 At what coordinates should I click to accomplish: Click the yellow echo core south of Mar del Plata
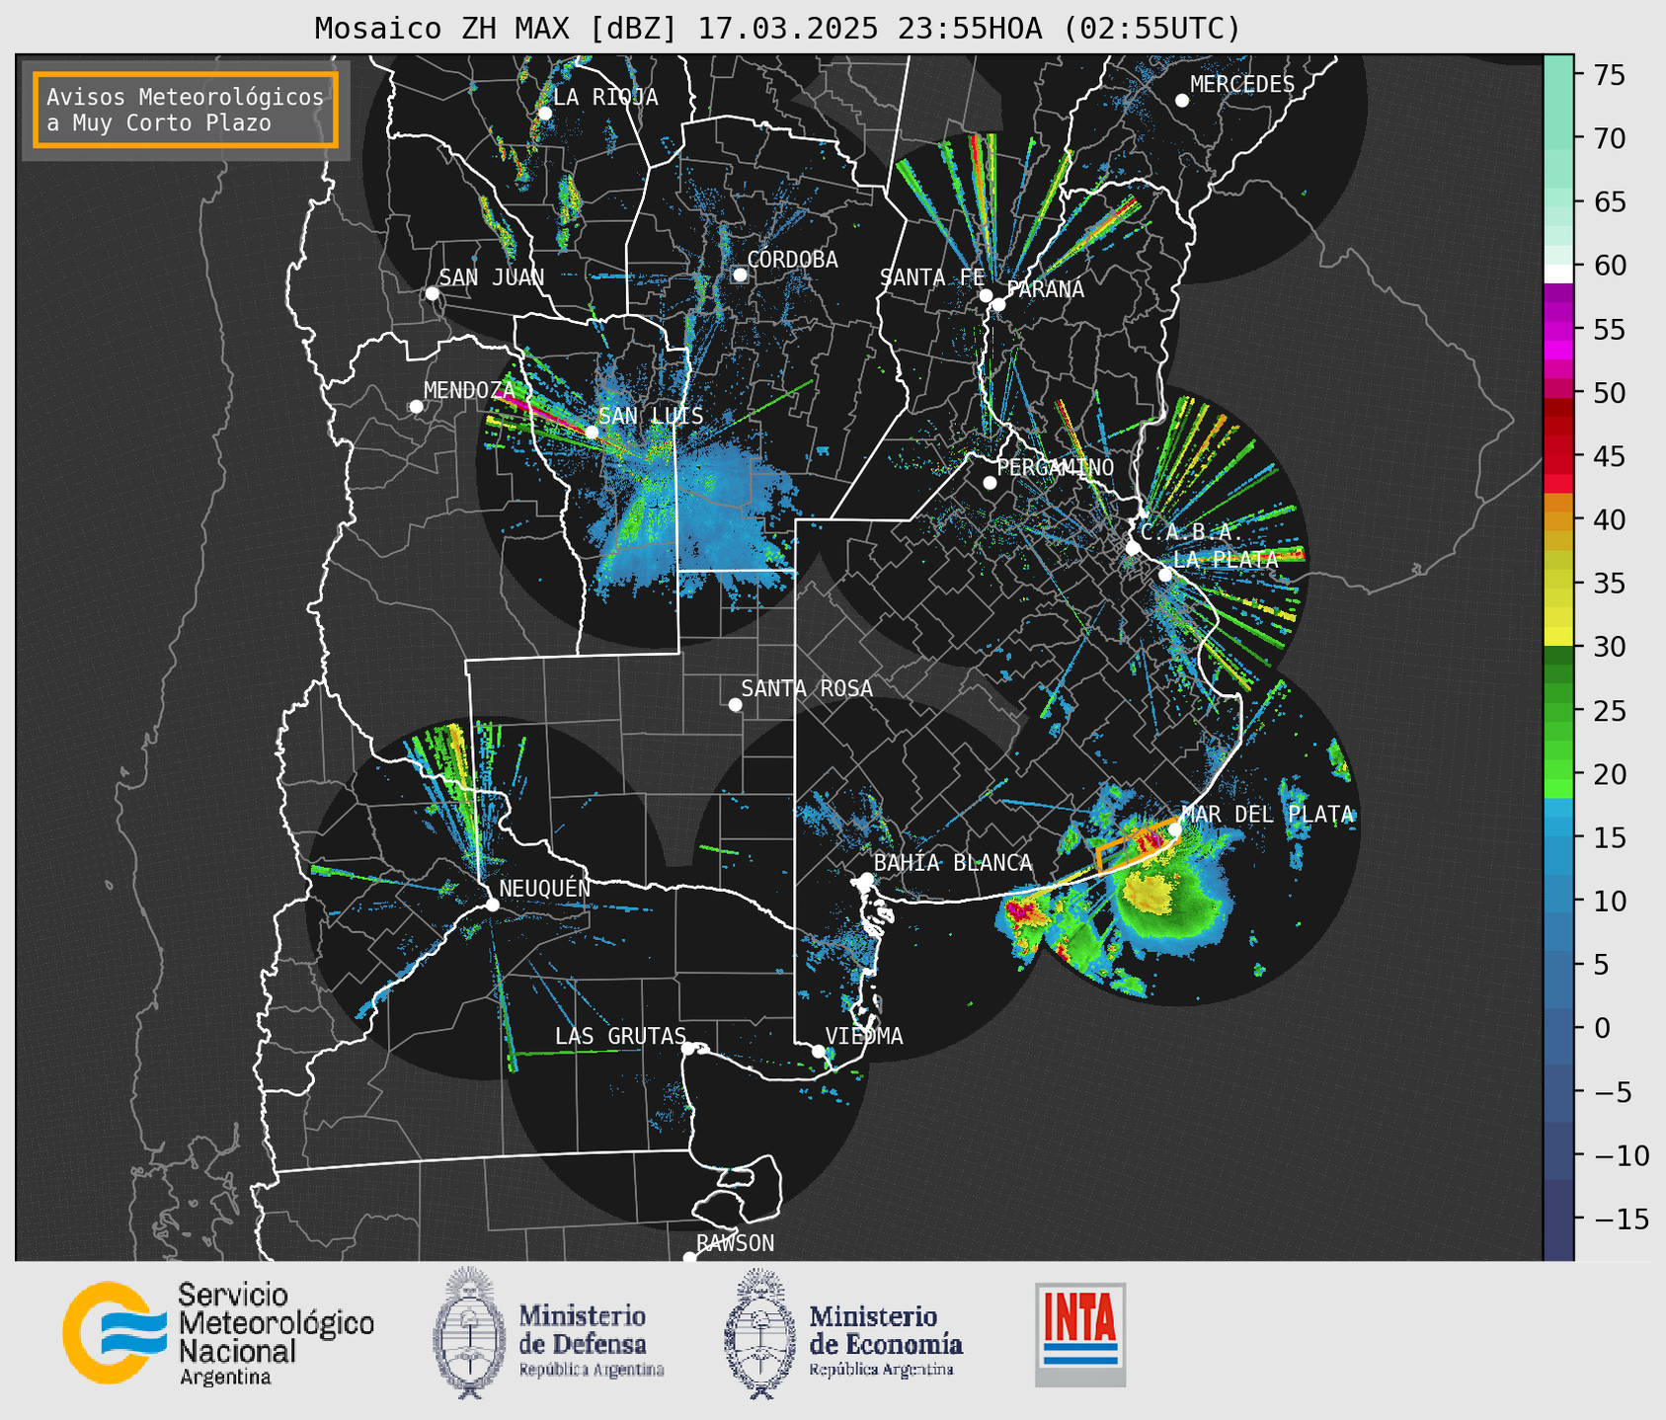tap(1147, 895)
